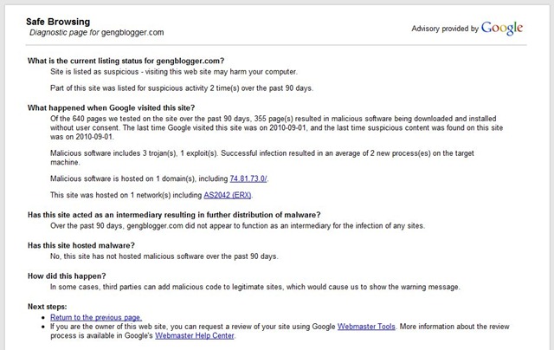
Task: Open the Webmaster Tools link
Action: tap(366, 327)
